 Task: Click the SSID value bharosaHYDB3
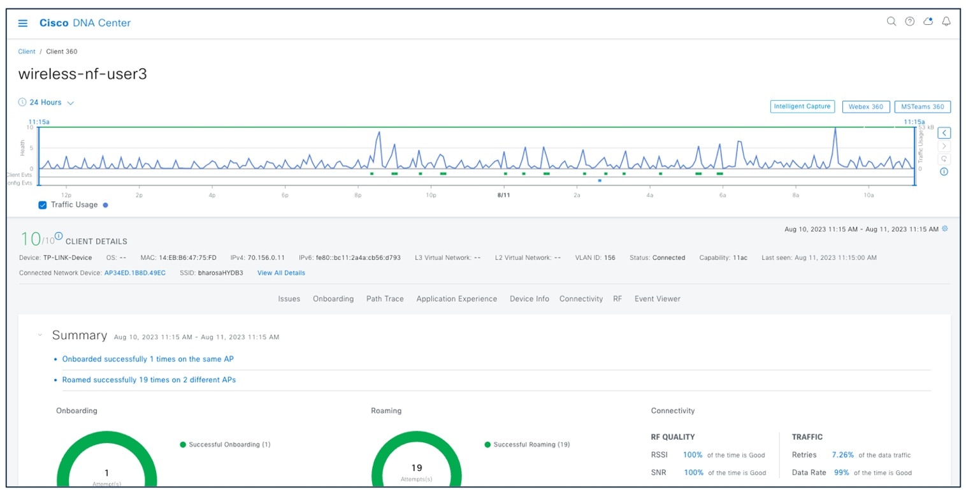tap(220, 273)
